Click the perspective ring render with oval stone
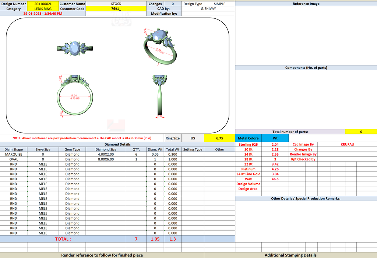The width and height of the screenshot is (377, 258). 160,46
